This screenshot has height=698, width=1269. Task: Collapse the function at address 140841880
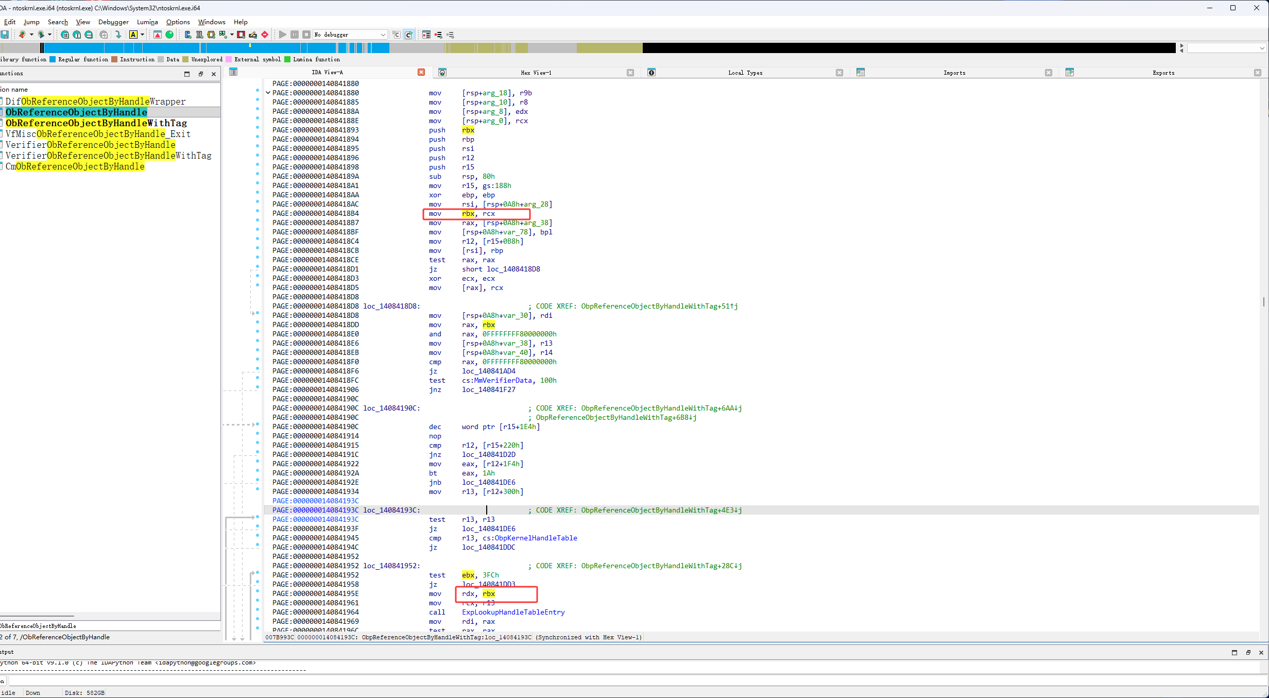[x=268, y=93]
